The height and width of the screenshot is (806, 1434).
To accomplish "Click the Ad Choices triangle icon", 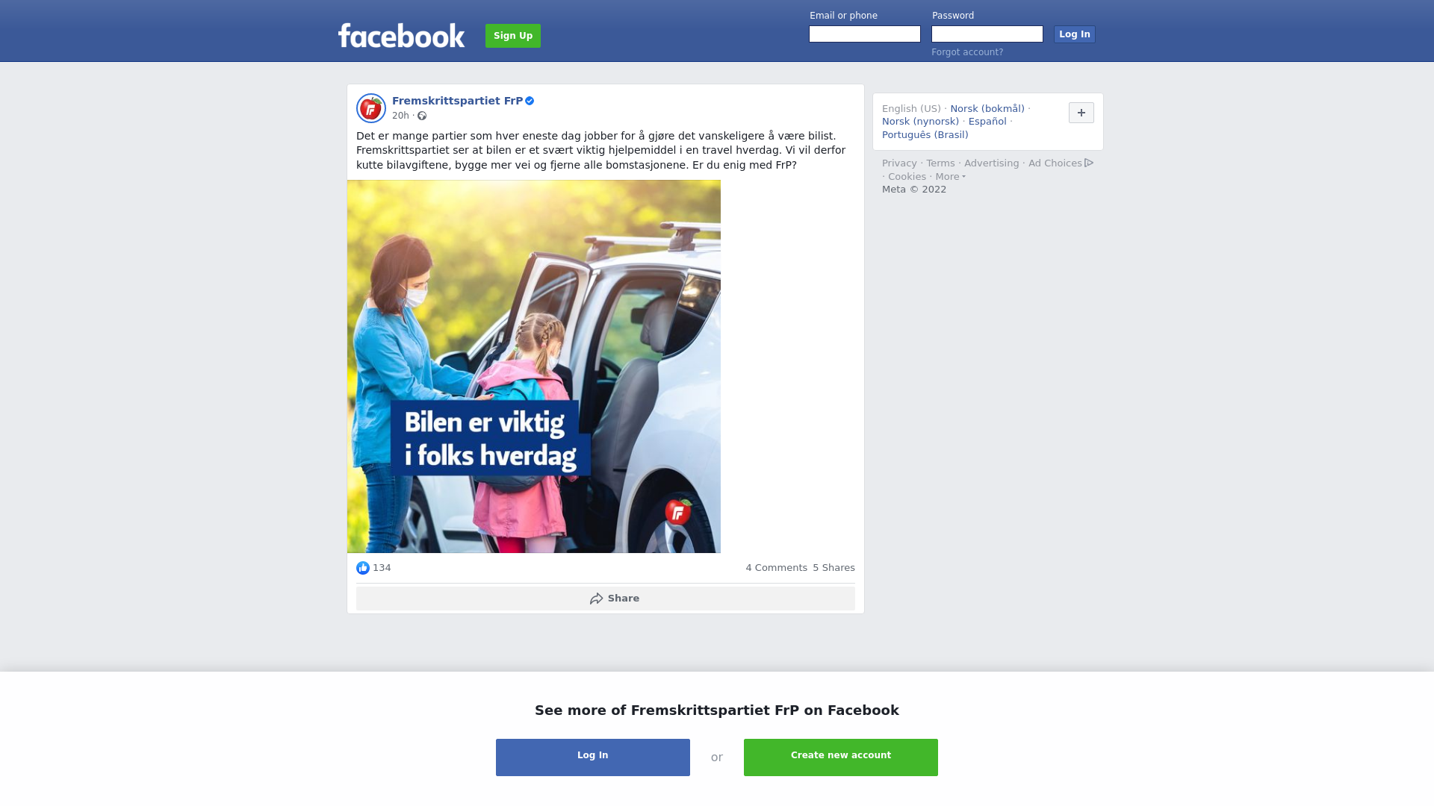I will [1089, 163].
